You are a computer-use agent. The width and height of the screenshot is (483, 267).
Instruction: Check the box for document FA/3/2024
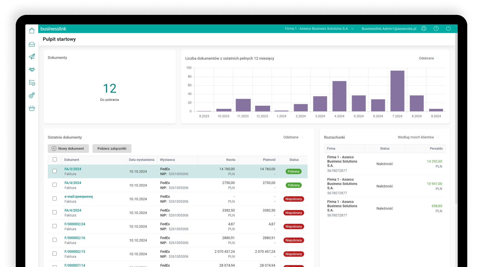pos(55,171)
